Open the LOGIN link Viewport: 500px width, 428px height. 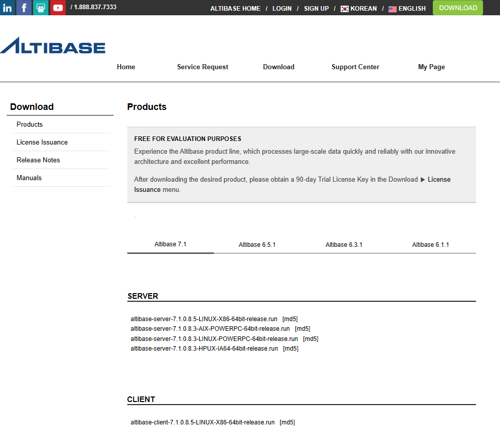(x=282, y=9)
